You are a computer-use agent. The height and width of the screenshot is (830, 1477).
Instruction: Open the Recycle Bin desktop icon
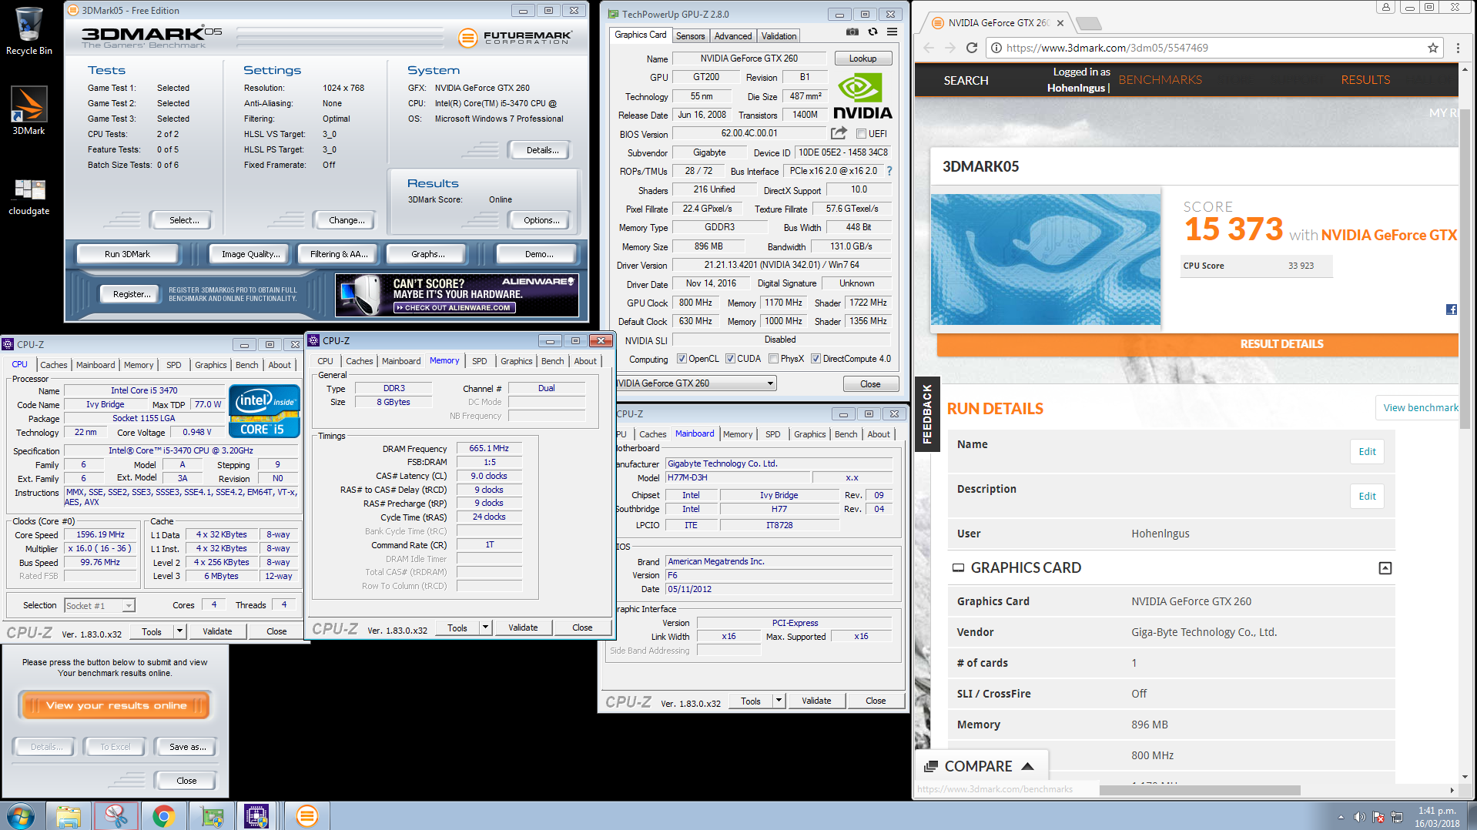(28, 31)
